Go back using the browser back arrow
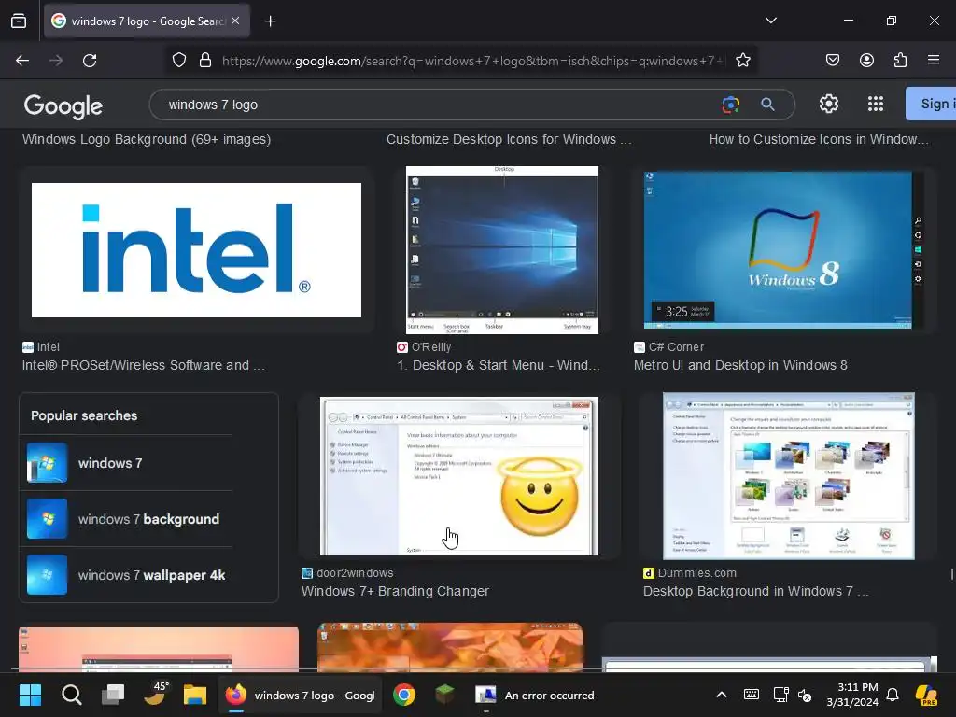The width and height of the screenshot is (956, 717). (22, 61)
